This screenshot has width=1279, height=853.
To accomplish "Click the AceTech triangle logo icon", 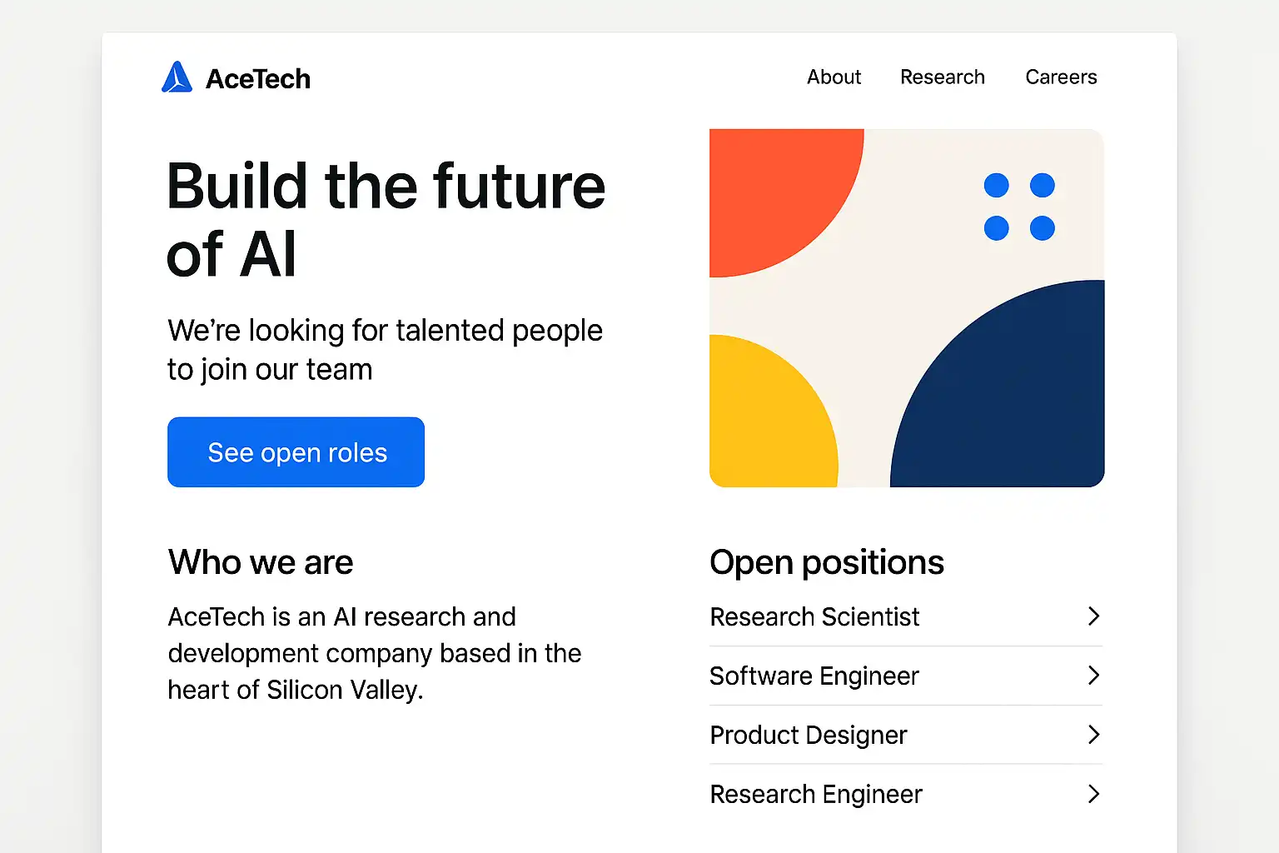I will pyautogui.click(x=177, y=77).
